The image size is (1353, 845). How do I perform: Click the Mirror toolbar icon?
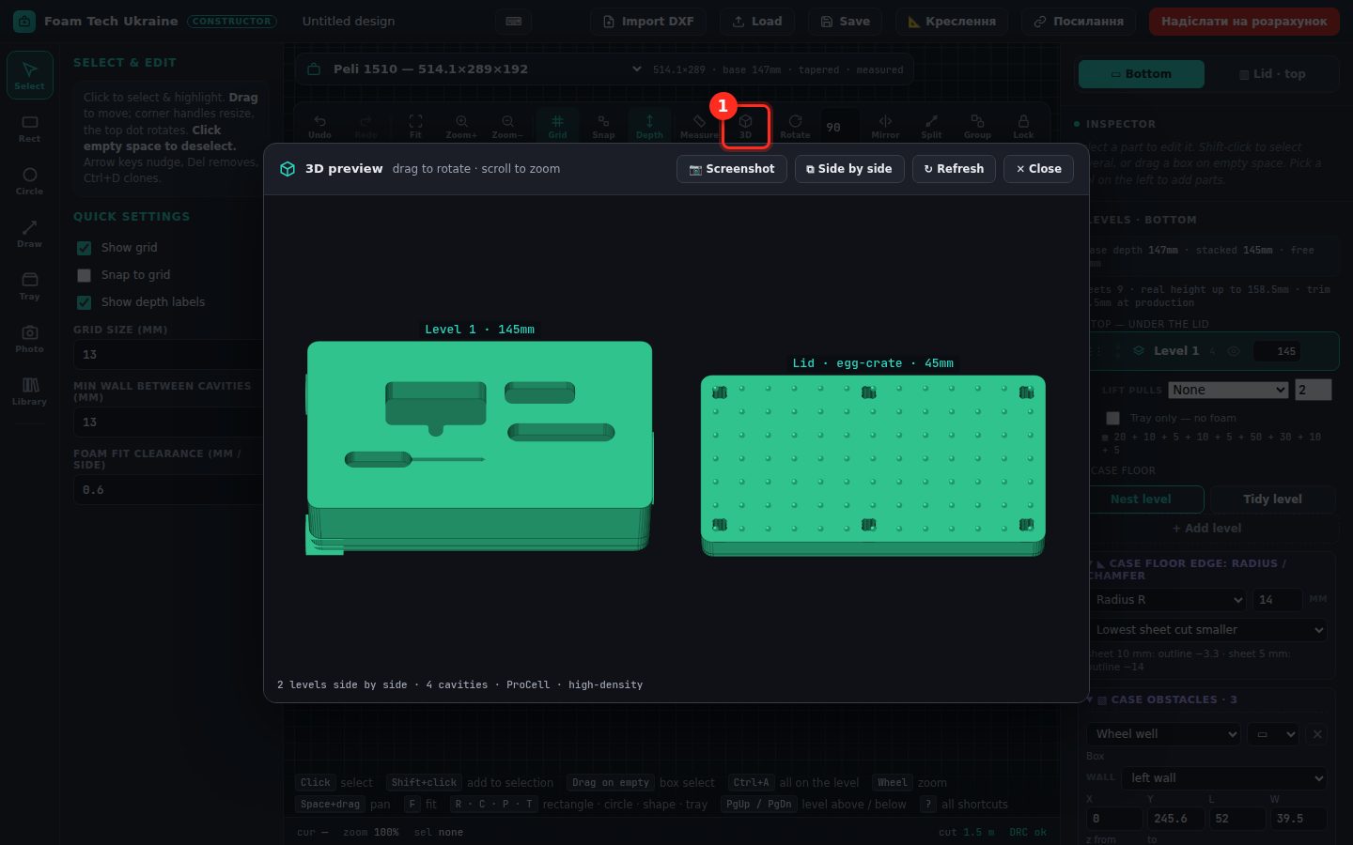click(x=885, y=126)
